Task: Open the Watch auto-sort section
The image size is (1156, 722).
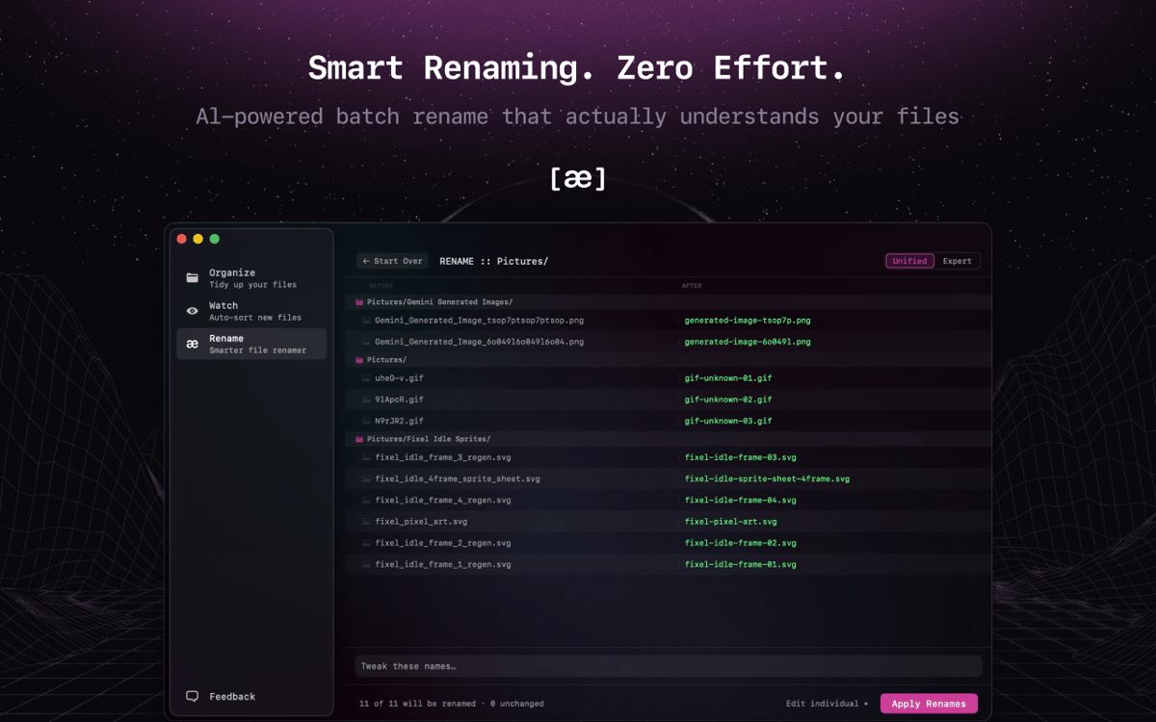Action: pyautogui.click(x=254, y=311)
